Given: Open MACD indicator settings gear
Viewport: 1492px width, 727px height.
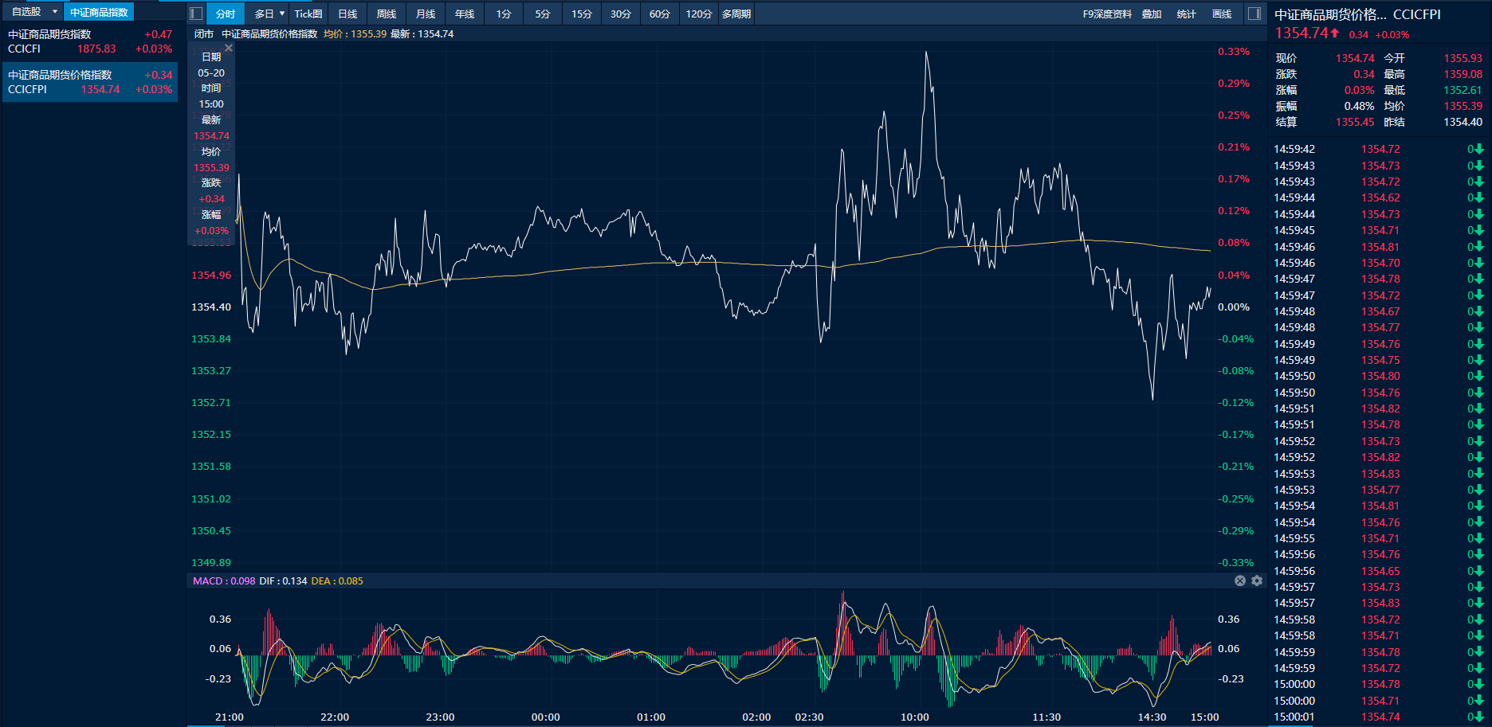Looking at the screenshot, I should 1257,580.
